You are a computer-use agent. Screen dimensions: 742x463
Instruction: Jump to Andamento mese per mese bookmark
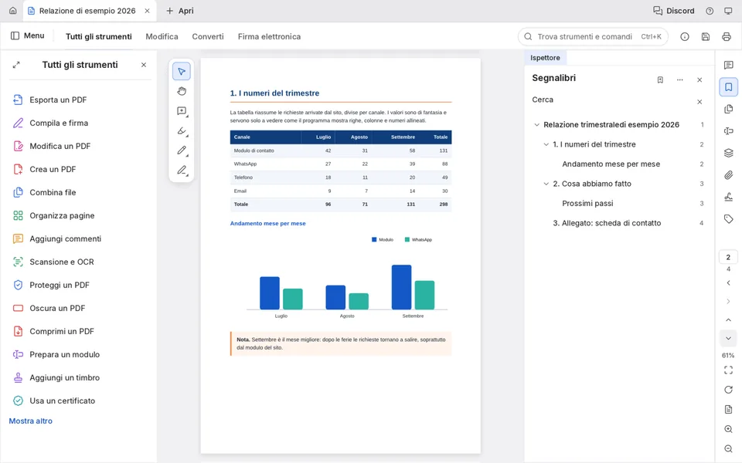click(611, 164)
